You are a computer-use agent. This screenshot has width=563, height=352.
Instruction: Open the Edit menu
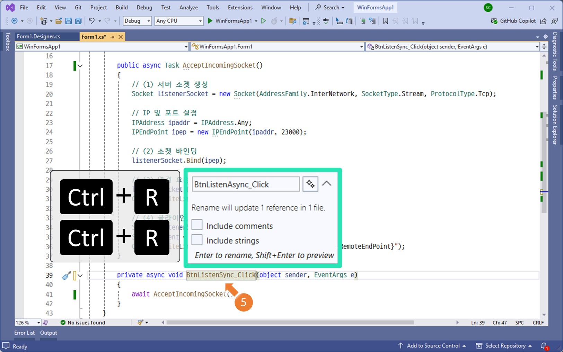click(42, 7)
